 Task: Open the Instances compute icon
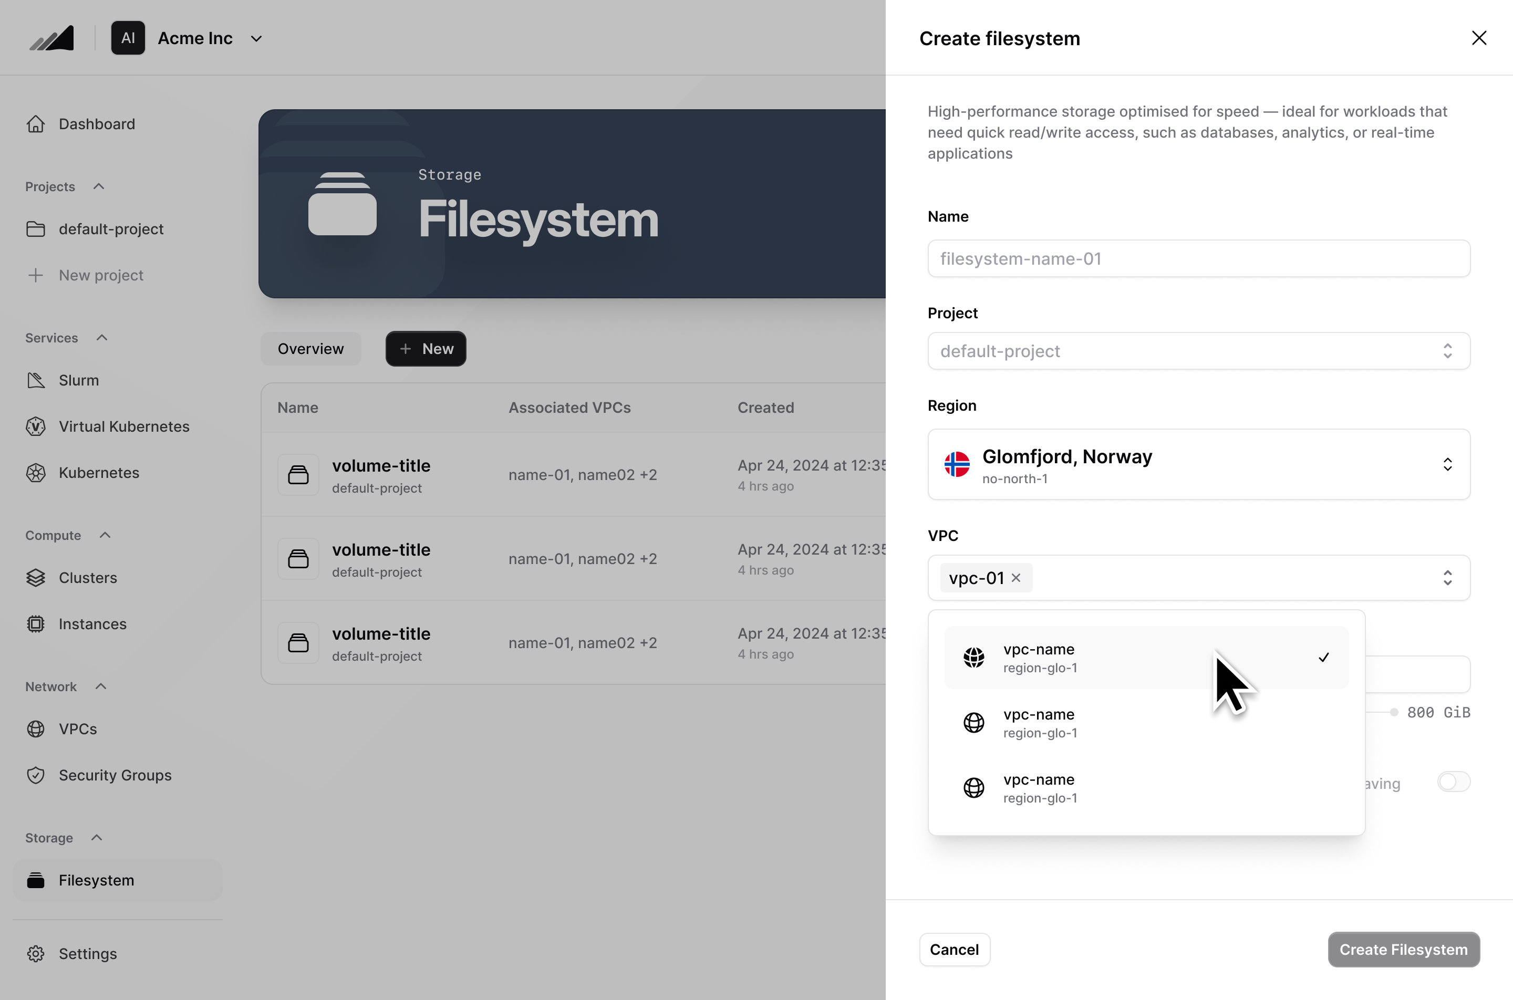point(36,624)
